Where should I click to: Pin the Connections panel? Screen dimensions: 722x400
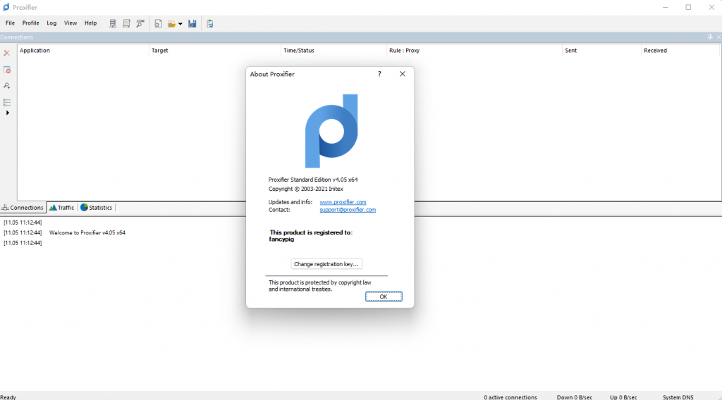pos(710,37)
